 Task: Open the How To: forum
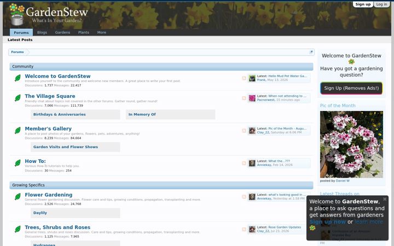pyautogui.click(x=35, y=161)
